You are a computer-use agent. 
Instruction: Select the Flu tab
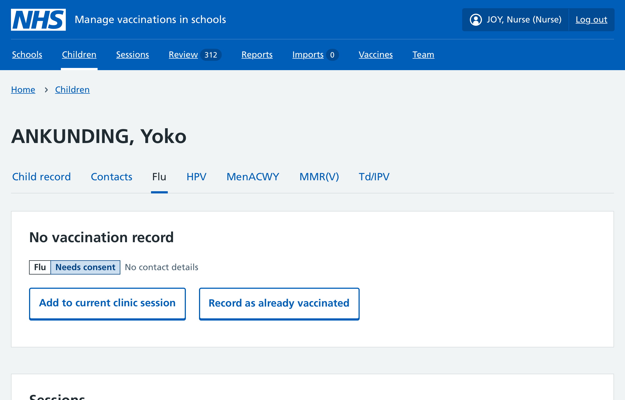(159, 177)
